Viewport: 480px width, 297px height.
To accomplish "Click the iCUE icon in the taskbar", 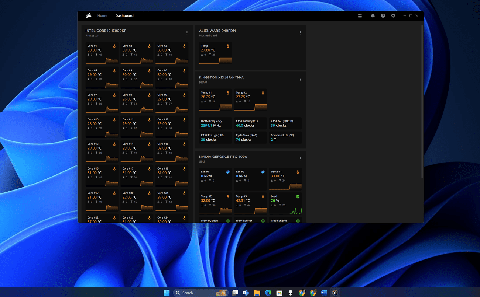I will [x=335, y=293].
